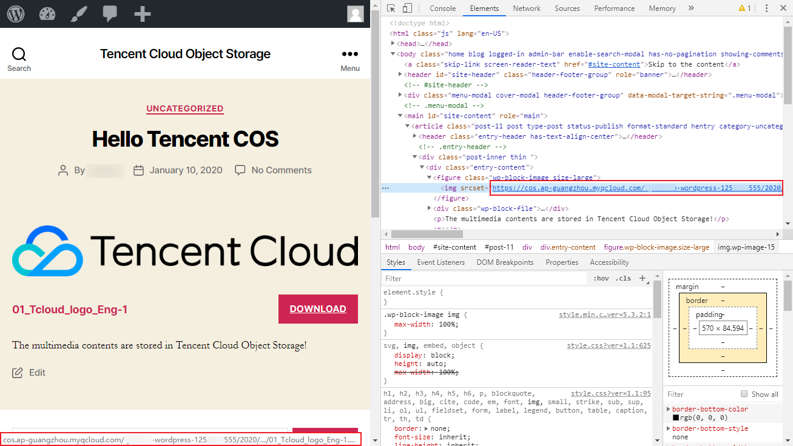Open the WordPress logo menu

click(x=16, y=13)
